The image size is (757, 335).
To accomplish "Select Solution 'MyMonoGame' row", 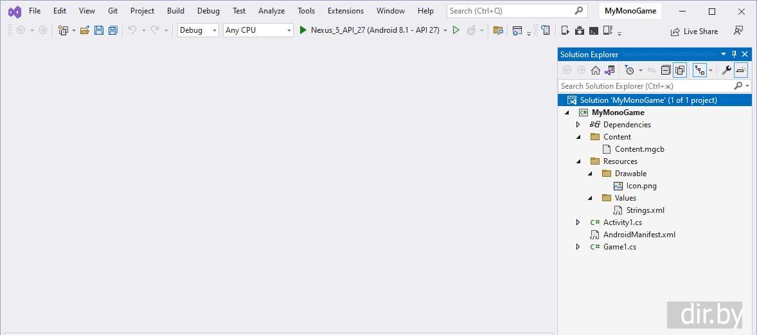I will click(655, 100).
